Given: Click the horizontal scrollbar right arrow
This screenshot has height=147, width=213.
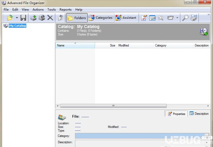Looking at the screenshot, I should (x=208, y=106).
